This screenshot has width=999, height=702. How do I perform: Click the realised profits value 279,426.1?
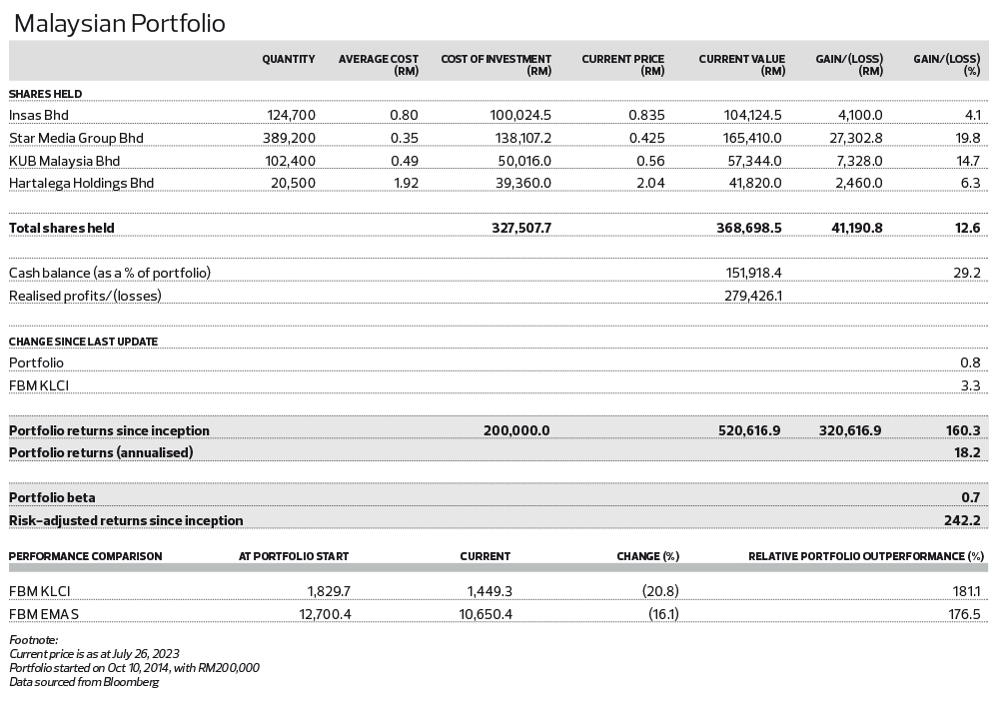(753, 296)
